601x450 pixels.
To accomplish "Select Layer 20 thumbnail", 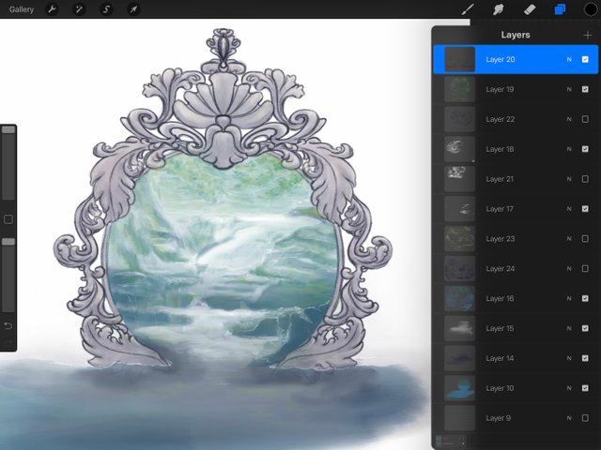I will click(x=459, y=59).
